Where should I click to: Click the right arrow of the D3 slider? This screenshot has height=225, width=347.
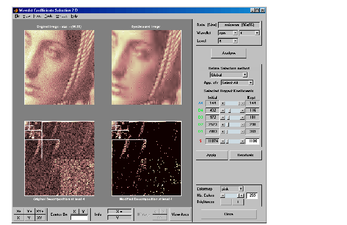[242, 117]
